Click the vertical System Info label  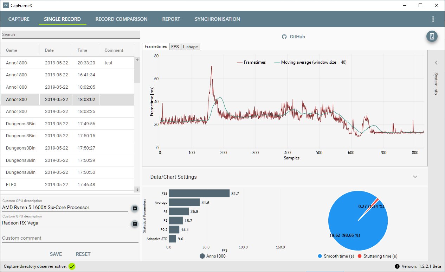[x=436, y=83]
